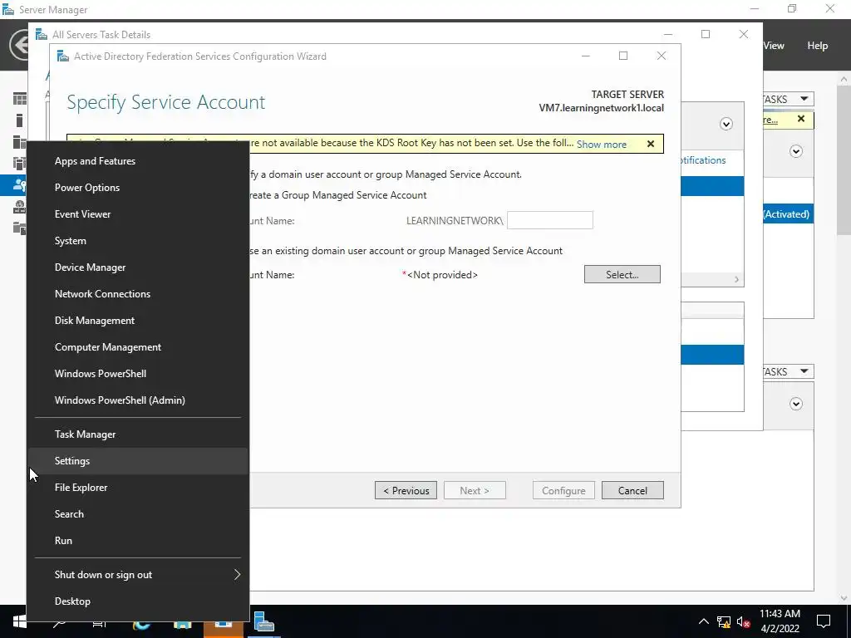Click Select... to choose an account

[x=622, y=274]
